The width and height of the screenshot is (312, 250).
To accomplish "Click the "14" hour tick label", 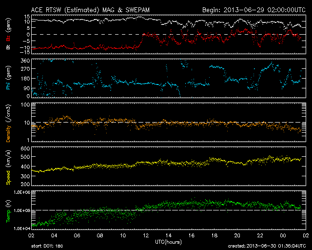I will tap(169, 236).
